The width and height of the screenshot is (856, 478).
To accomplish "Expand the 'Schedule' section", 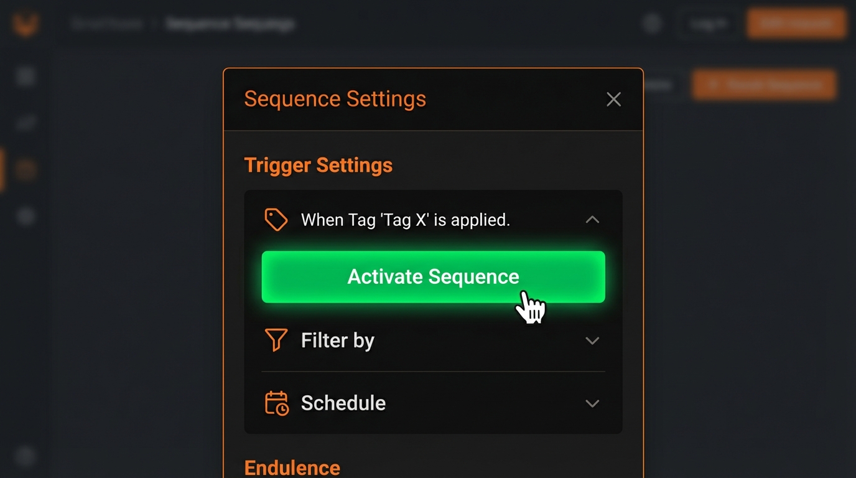I will click(592, 403).
